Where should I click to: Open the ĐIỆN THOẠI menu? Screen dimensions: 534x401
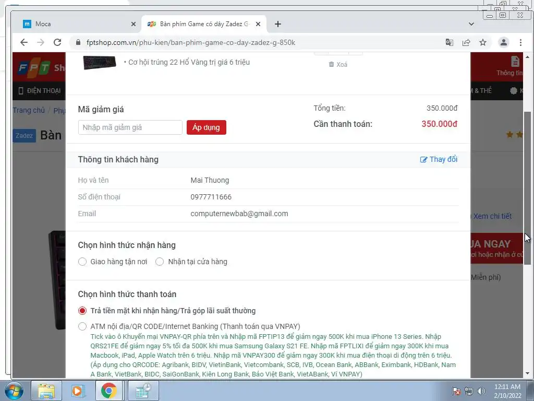point(40,91)
